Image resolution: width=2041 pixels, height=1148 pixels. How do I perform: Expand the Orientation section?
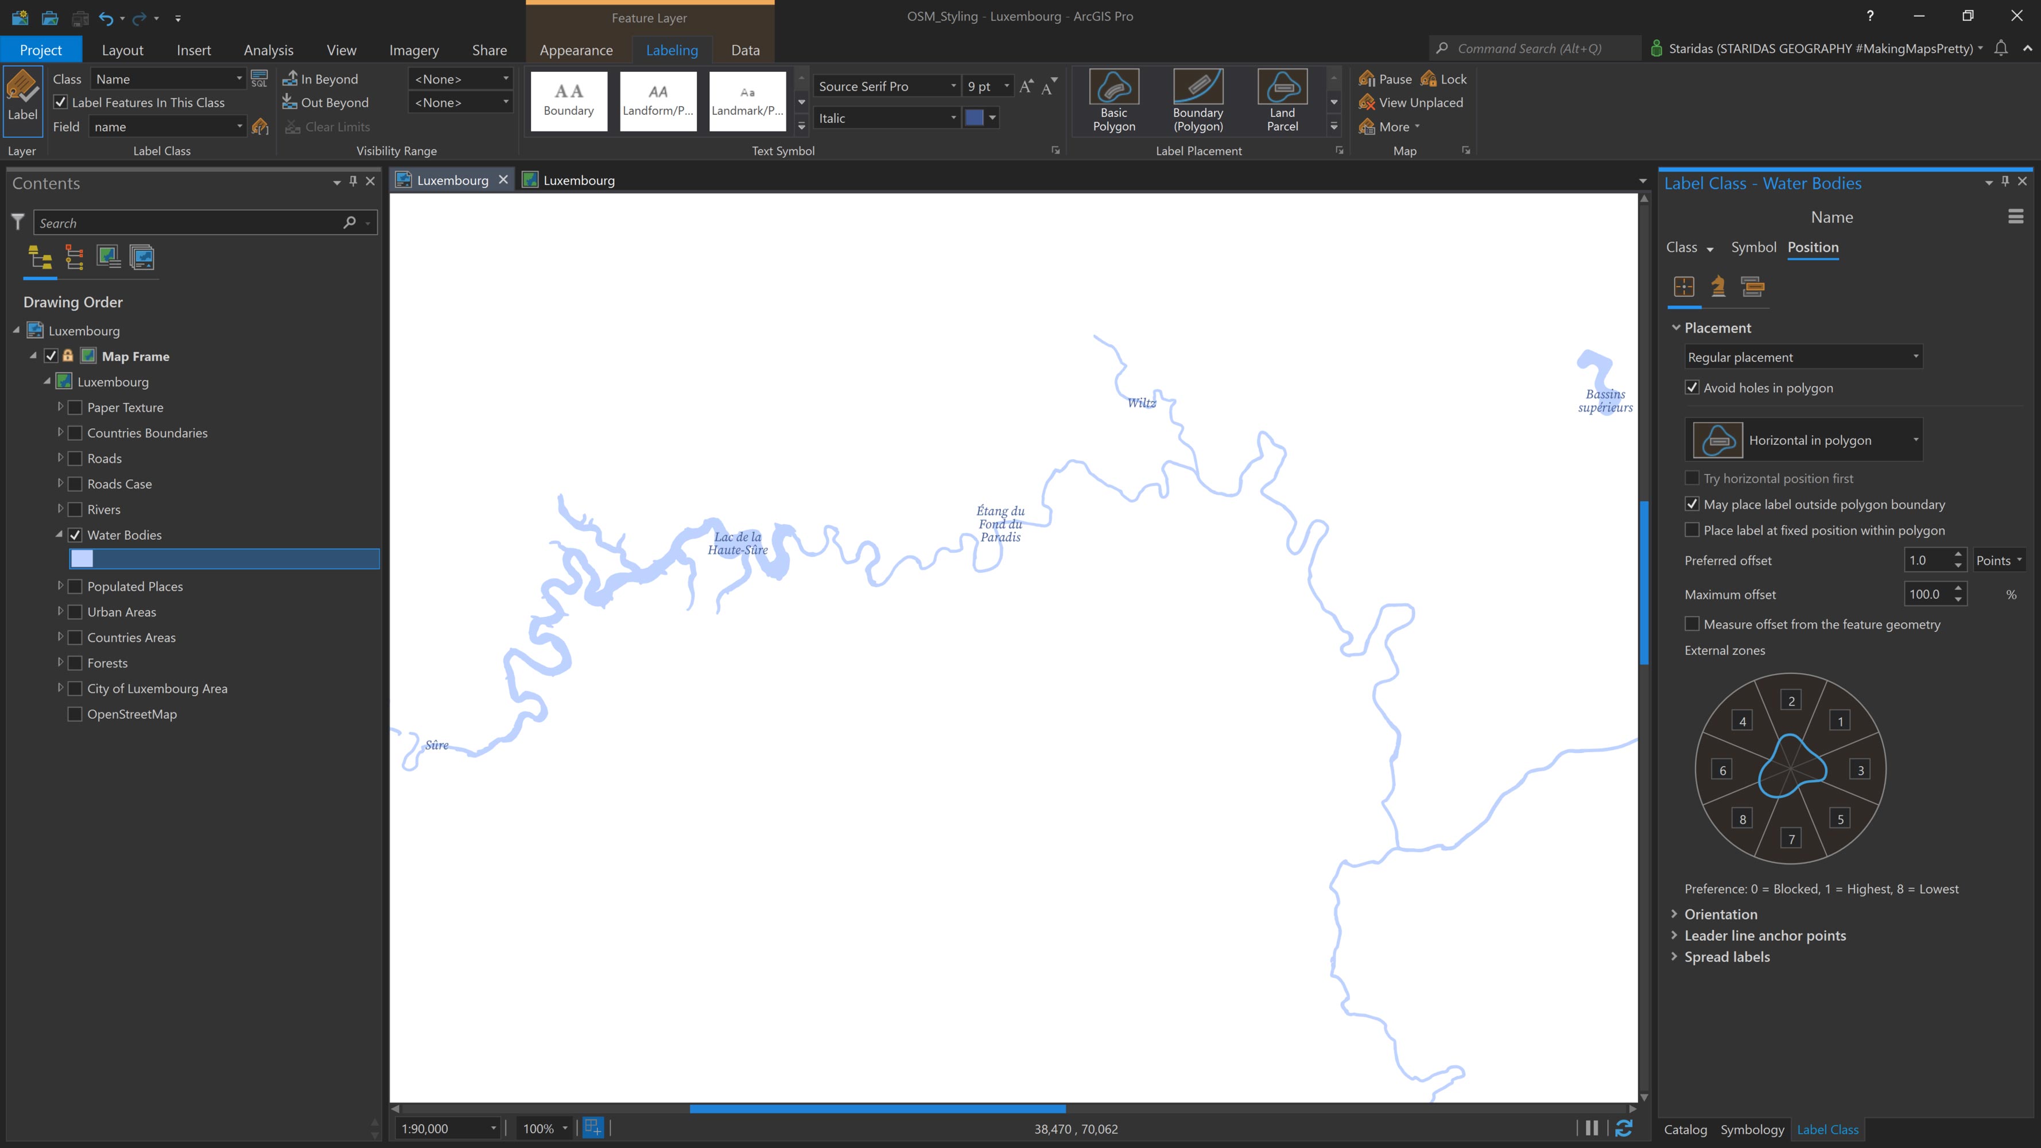click(1720, 914)
